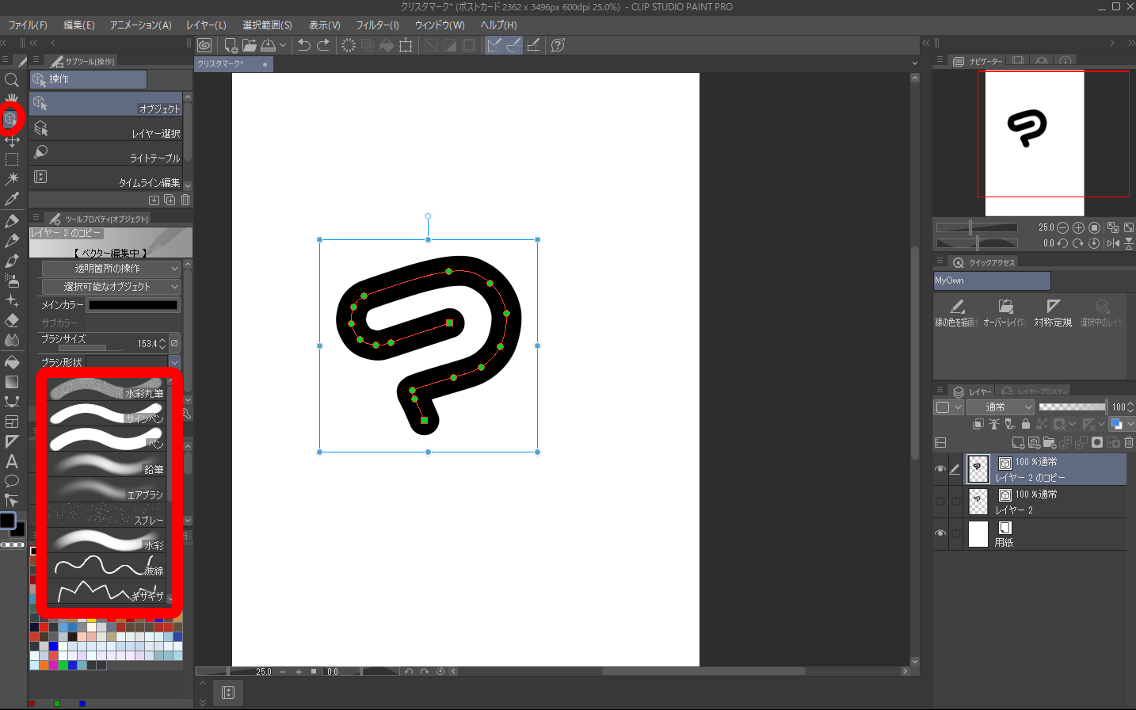Click the Undo arrow in toolbar
Viewport: 1136px width, 710px height.
[304, 45]
